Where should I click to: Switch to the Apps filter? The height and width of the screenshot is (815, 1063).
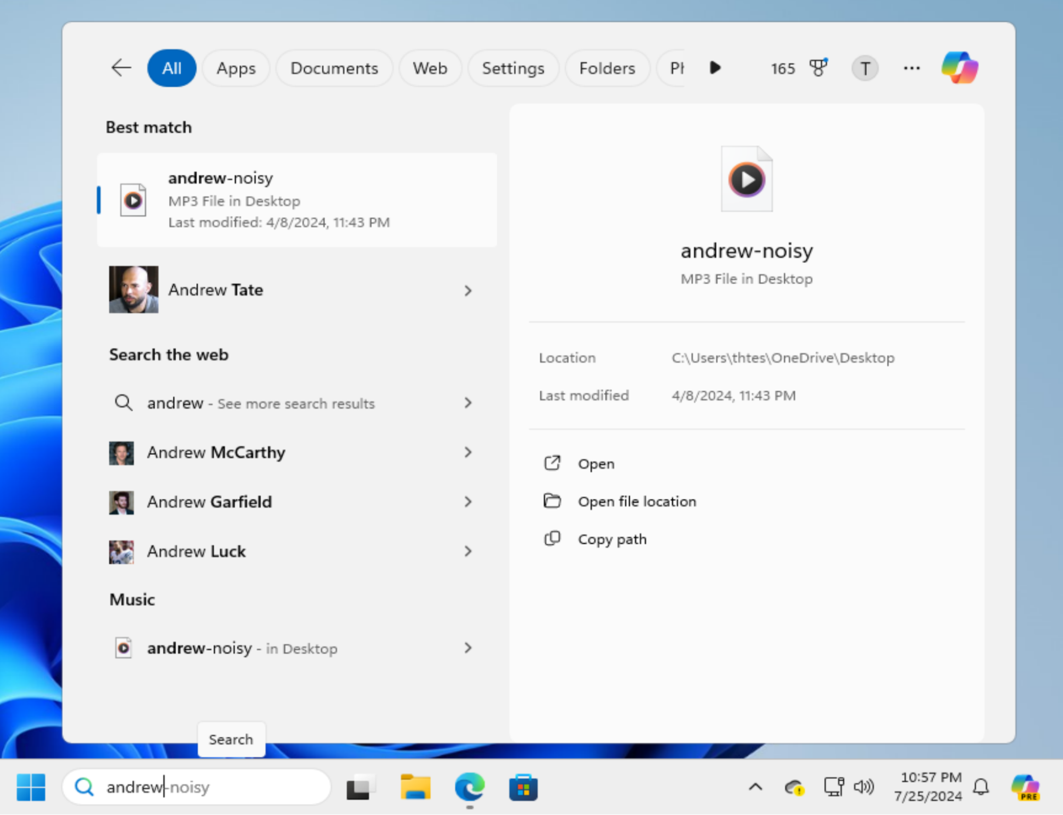(236, 68)
